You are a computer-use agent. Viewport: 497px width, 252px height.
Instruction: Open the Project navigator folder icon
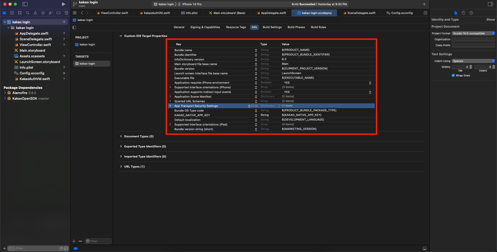point(4,13)
